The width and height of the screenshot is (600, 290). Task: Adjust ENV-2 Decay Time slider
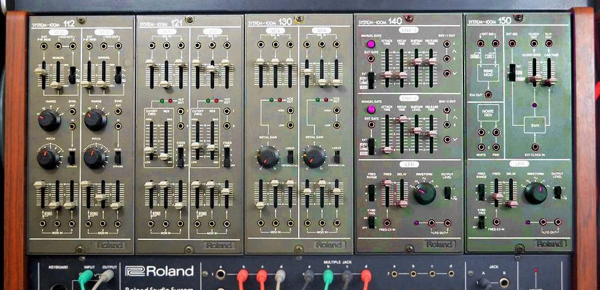(402, 119)
